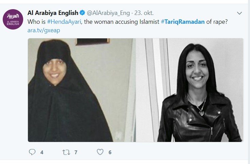
Task: Click the tweet text 'the woman accusing Islamist'
Action: point(122,22)
